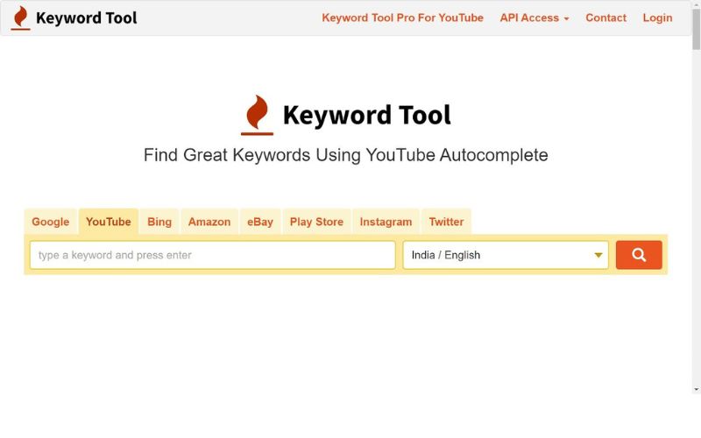
Task: Click the Keyword Tool header brand text
Action: pos(86,18)
